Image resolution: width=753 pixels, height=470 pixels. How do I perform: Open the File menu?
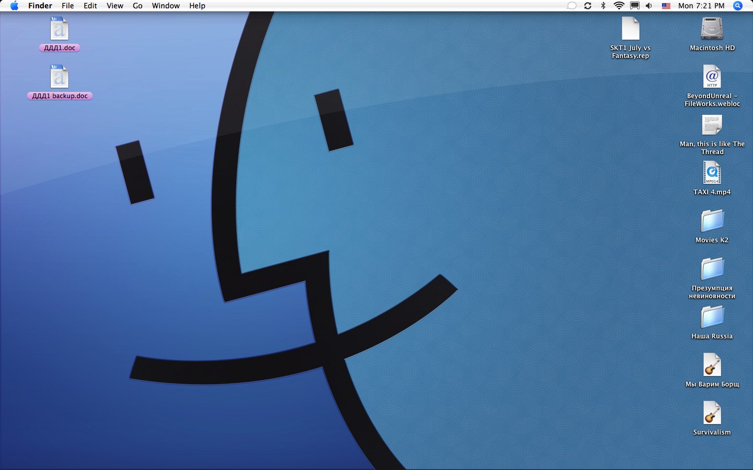[68, 6]
